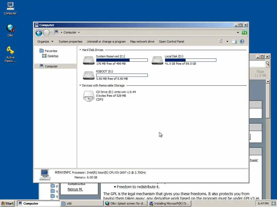
Task: Toggle the preview pane icon
Action: pos(235,42)
